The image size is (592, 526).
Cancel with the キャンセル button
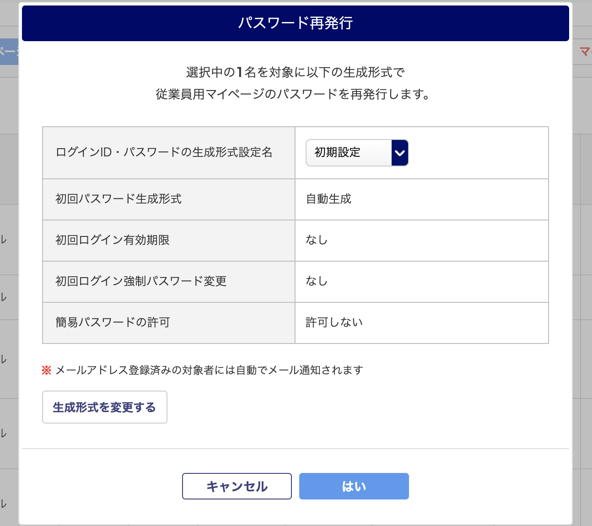click(x=237, y=486)
